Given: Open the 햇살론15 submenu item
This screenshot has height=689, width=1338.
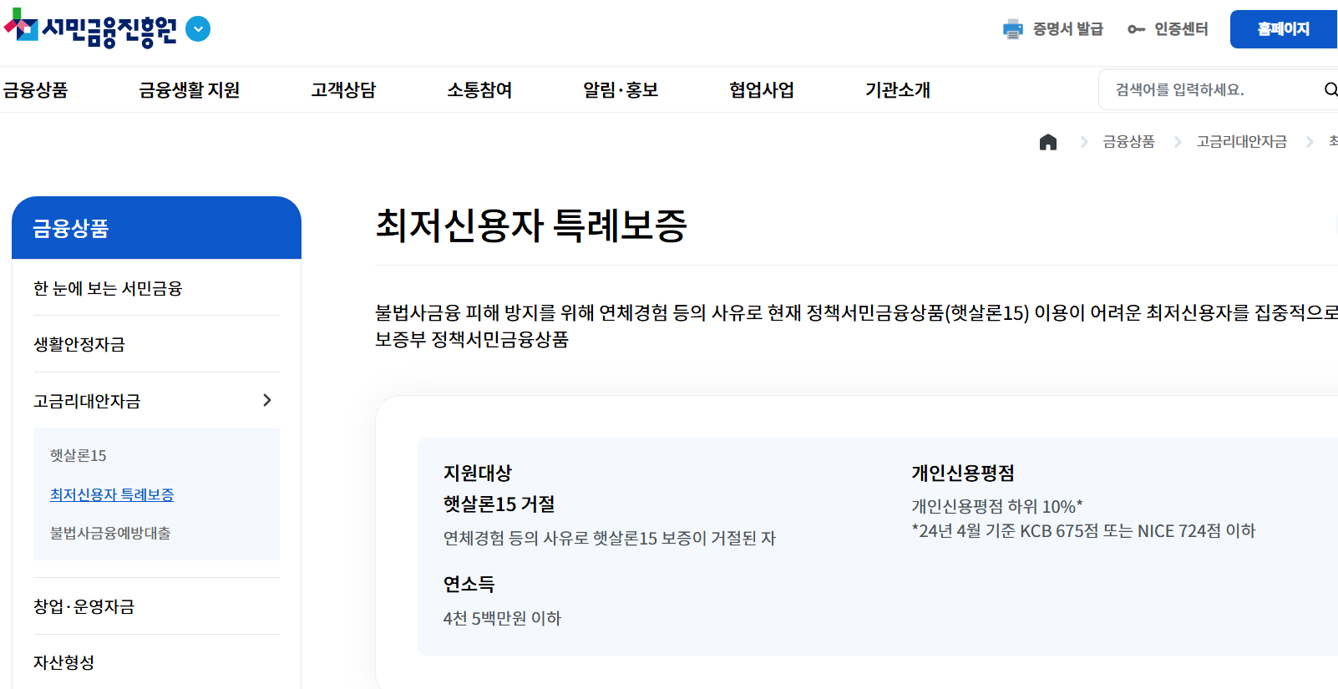Looking at the screenshot, I should [x=79, y=455].
